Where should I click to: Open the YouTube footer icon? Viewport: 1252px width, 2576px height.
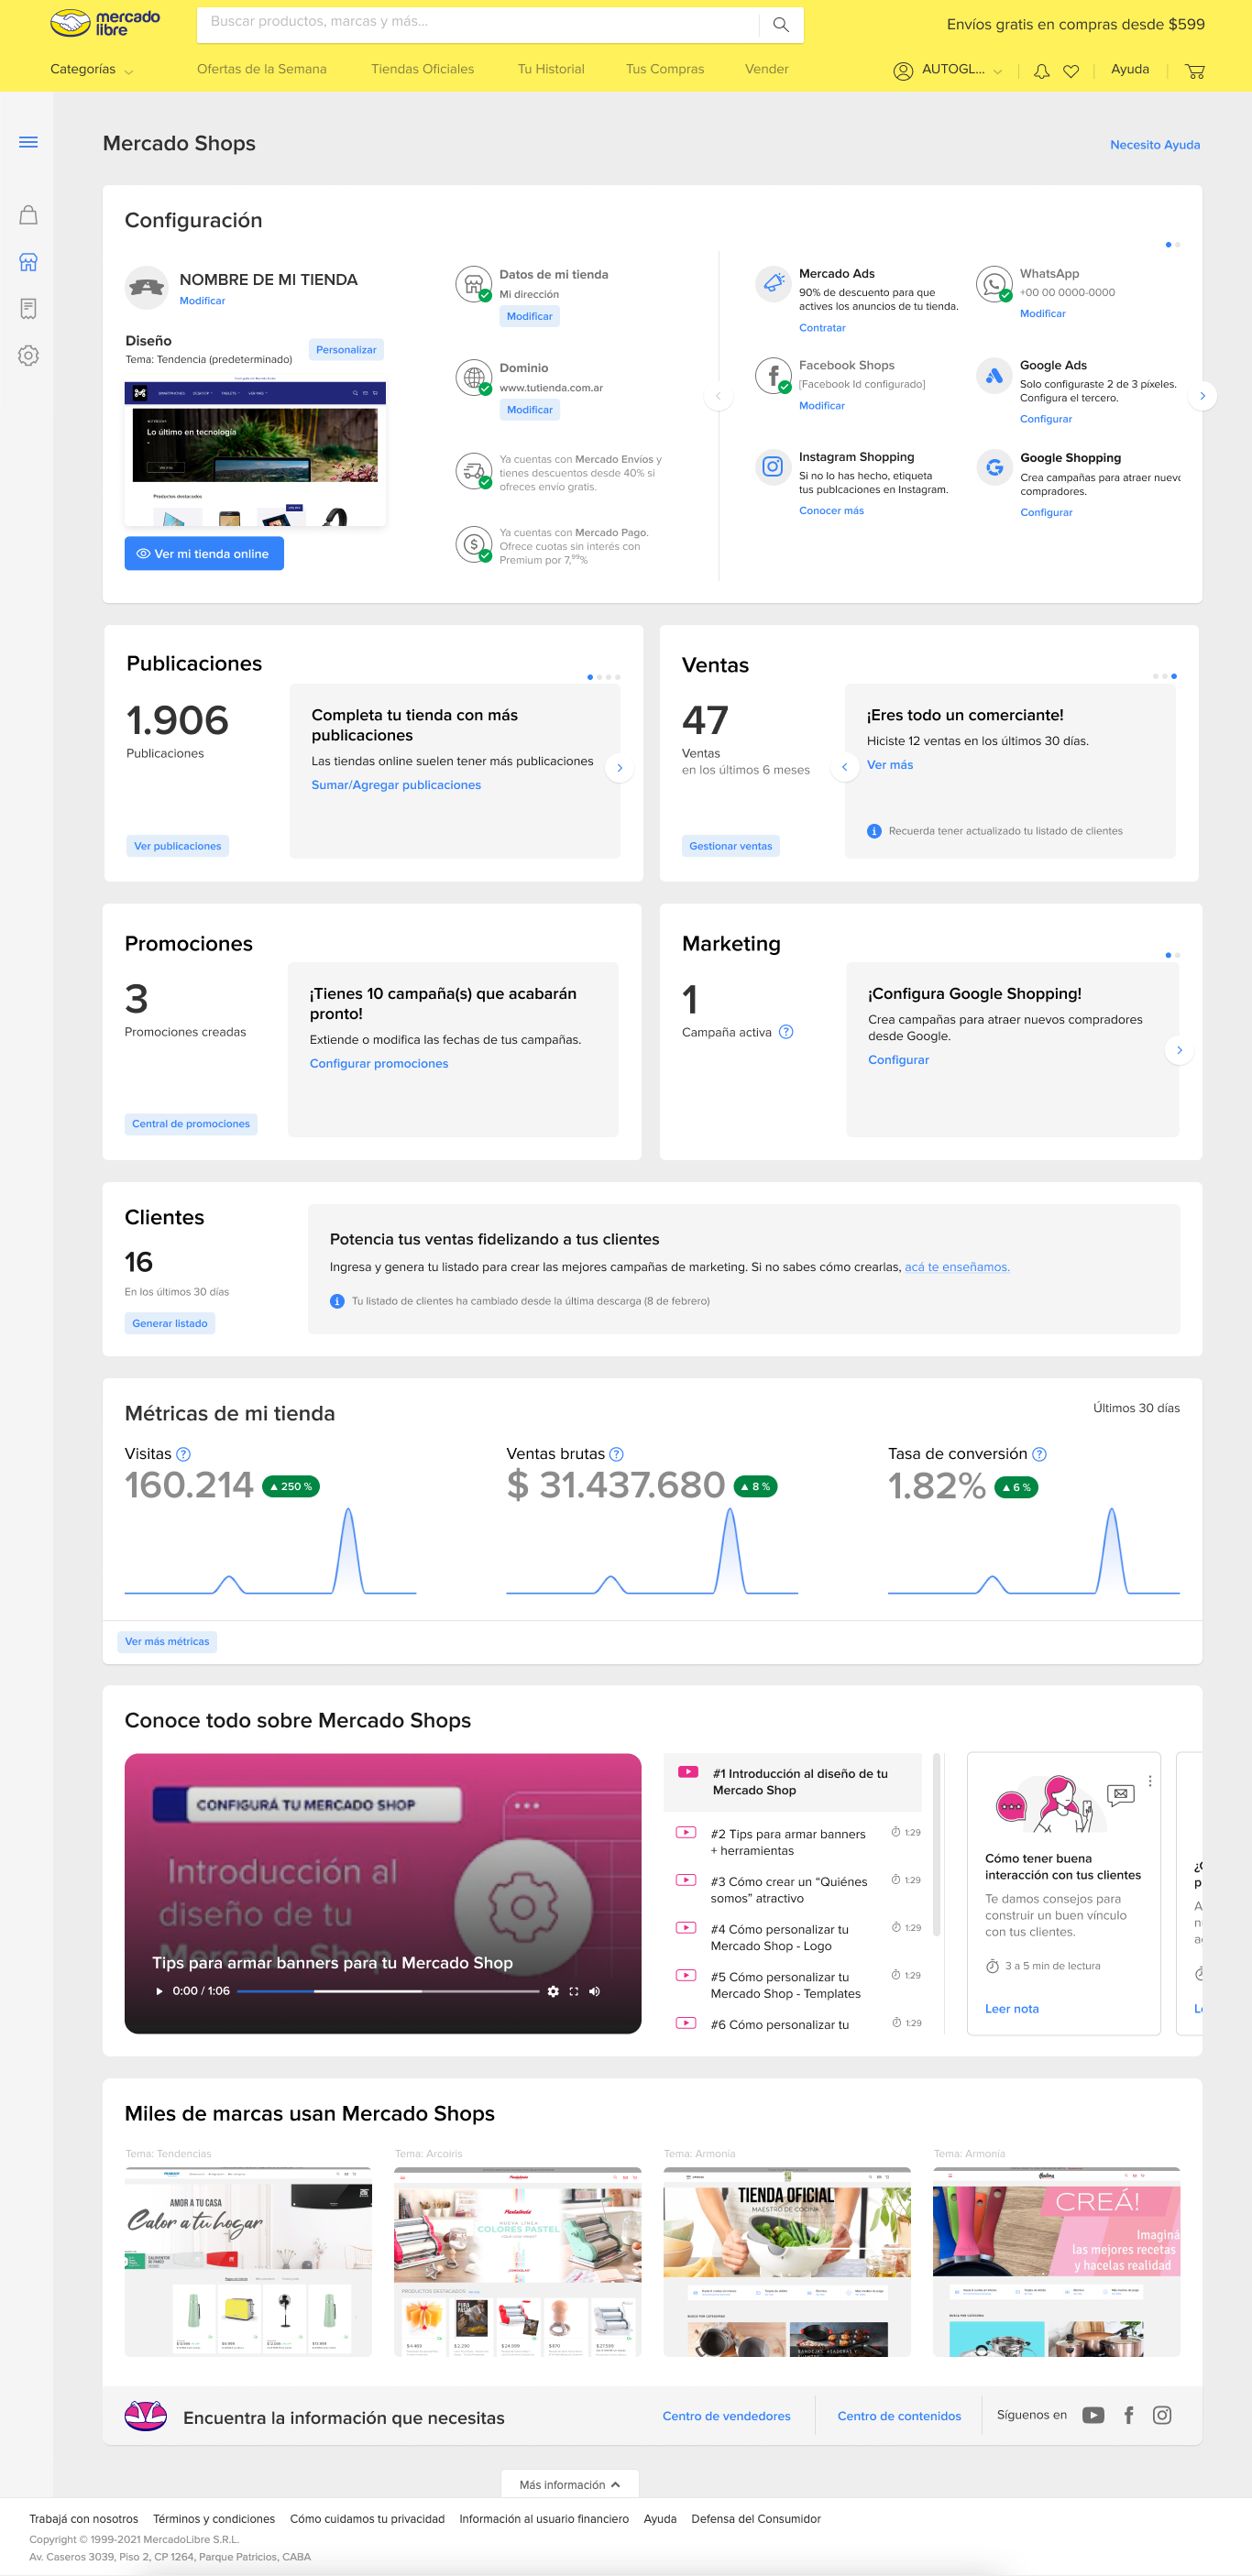click(x=1093, y=2415)
